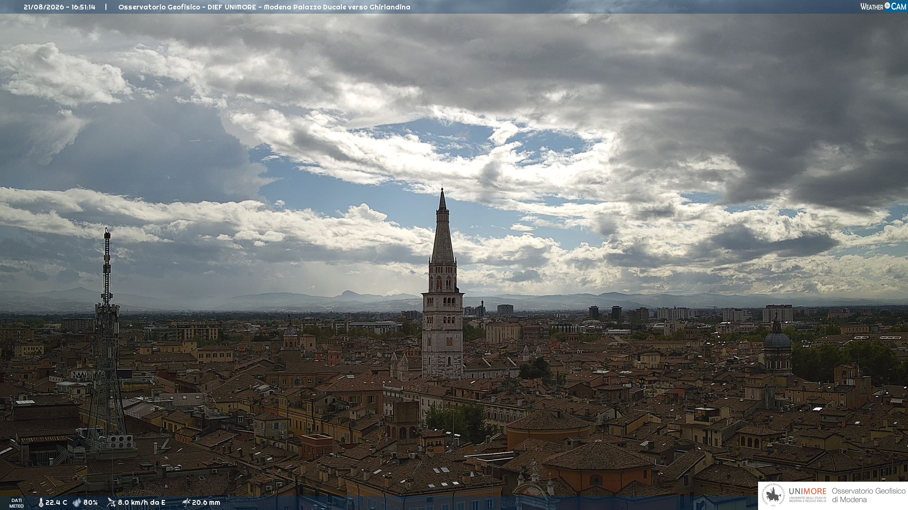908x510 pixels.
Task: Click the umbrella rainfall icon
Action: tap(186, 502)
